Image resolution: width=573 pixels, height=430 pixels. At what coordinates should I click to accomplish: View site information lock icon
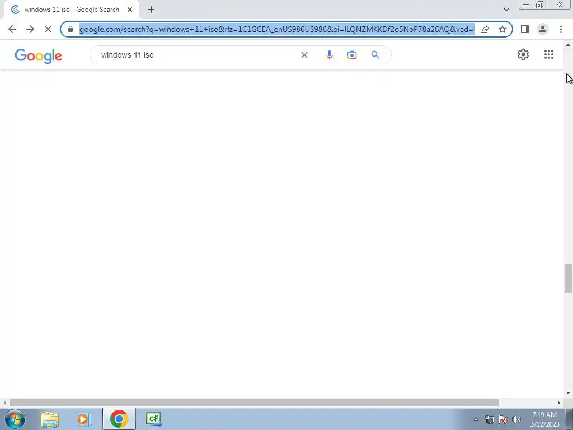71,29
